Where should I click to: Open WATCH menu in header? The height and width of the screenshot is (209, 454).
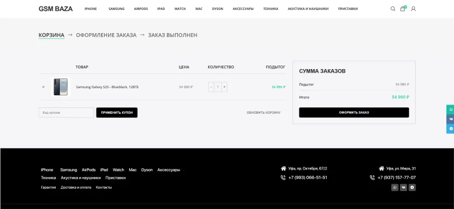click(x=180, y=9)
